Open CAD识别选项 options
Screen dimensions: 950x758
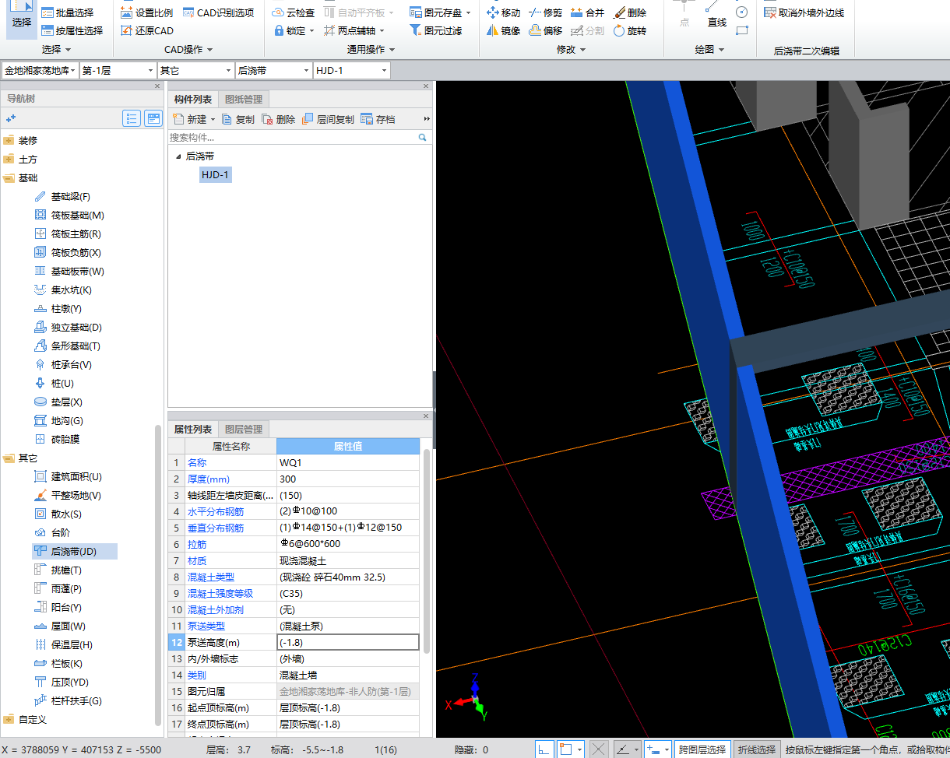(x=220, y=13)
